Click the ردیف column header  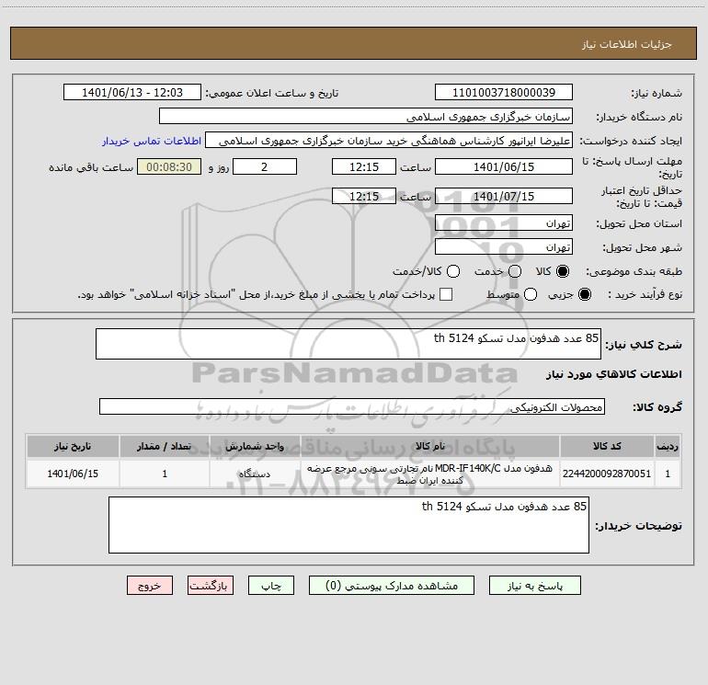tap(668, 446)
